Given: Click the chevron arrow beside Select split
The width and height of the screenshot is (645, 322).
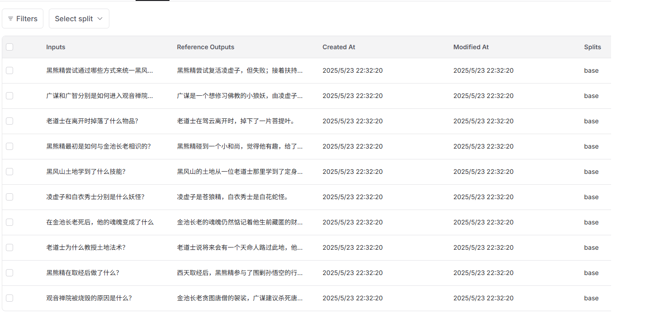Looking at the screenshot, I should (x=100, y=19).
